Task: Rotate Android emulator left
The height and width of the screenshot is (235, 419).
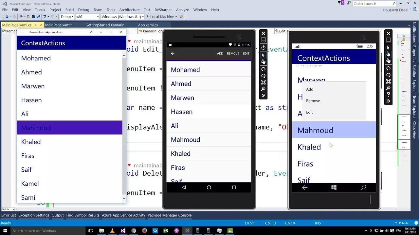Action: (x=263, y=69)
